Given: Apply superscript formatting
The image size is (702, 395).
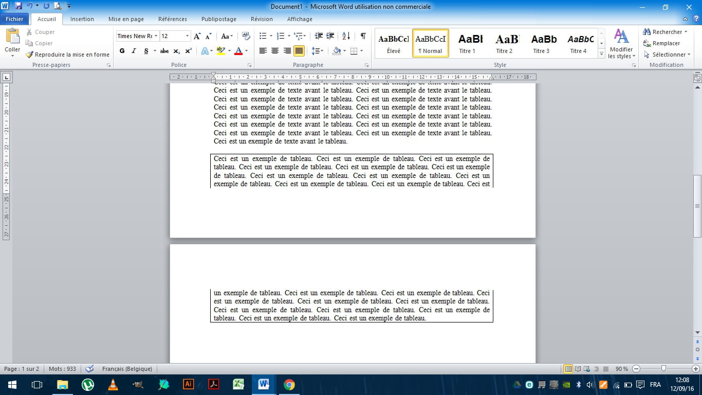Looking at the screenshot, I should 188,51.
